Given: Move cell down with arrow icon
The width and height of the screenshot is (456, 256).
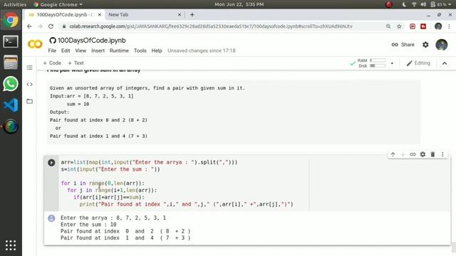Looking at the screenshot, I should click(403, 154).
